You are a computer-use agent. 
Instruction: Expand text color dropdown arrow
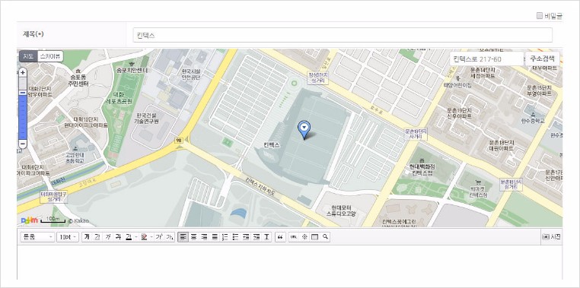pos(135,237)
